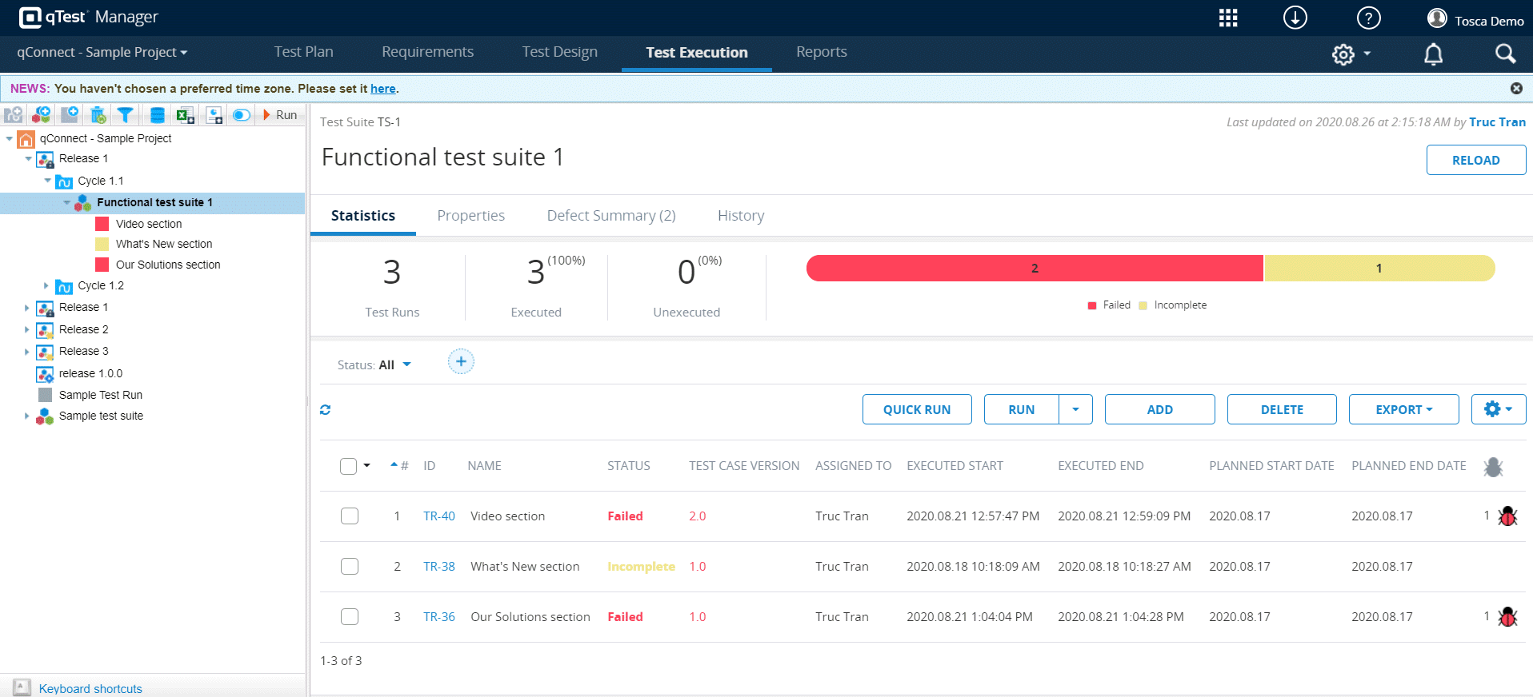Open the apps grid launcher icon
Viewport: 1533px width, 697px height.
(x=1228, y=18)
